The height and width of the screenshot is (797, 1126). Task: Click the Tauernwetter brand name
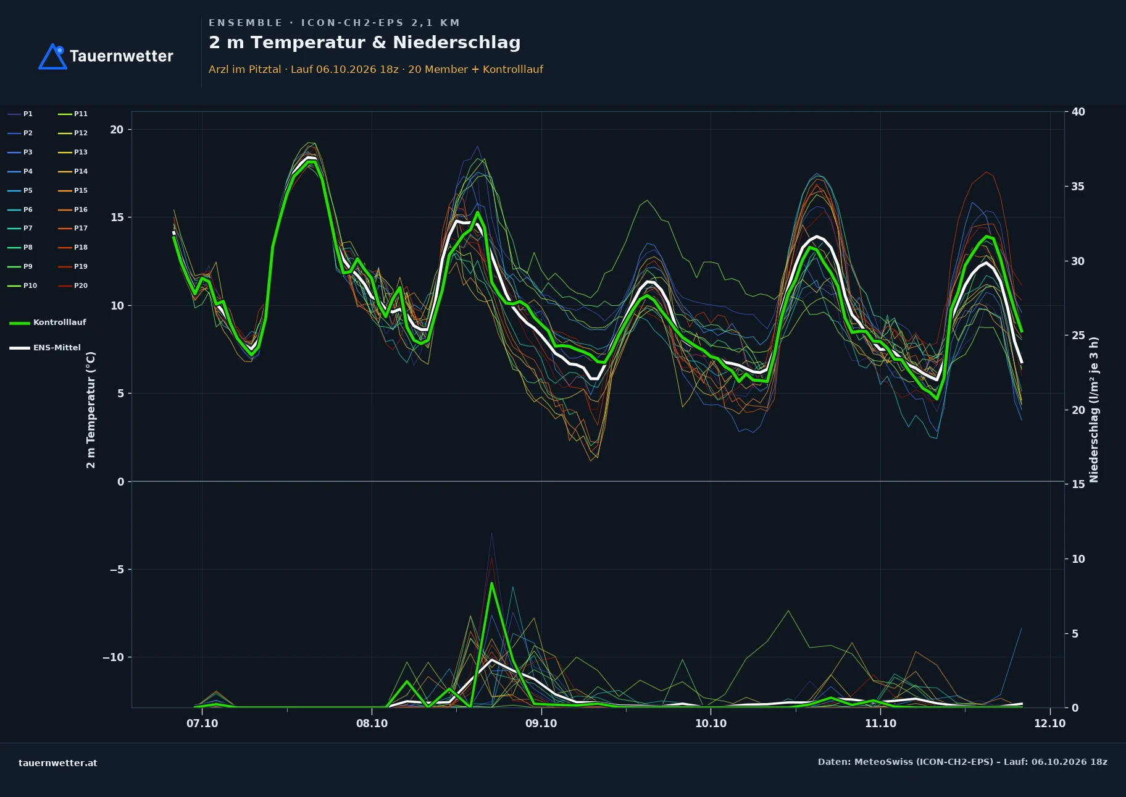point(122,56)
